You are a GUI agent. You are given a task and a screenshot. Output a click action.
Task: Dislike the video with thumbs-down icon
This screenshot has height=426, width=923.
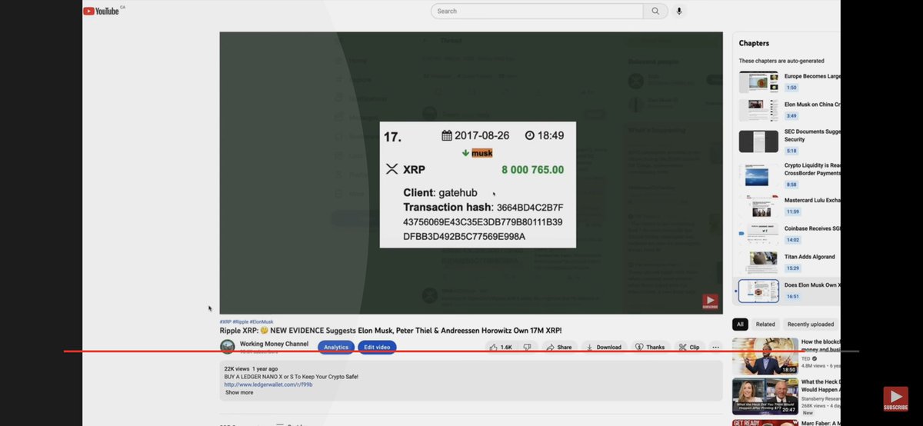coord(527,347)
